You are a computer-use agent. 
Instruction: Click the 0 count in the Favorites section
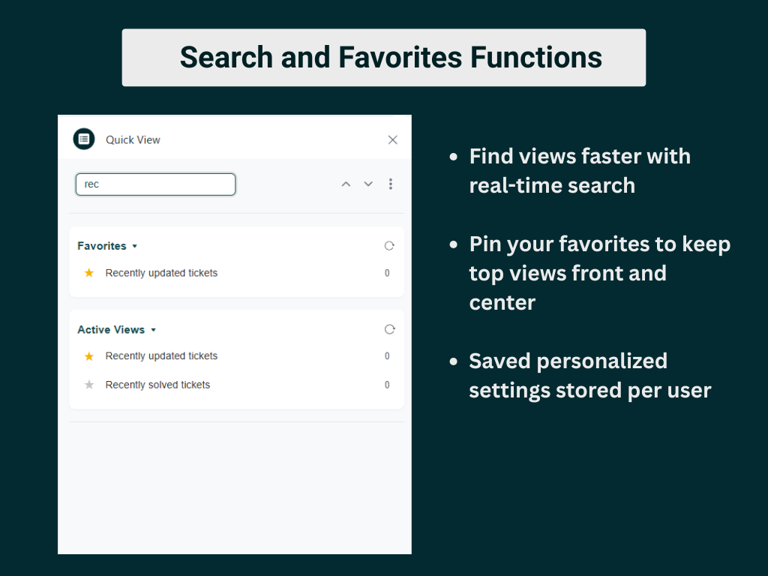[x=387, y=273]
